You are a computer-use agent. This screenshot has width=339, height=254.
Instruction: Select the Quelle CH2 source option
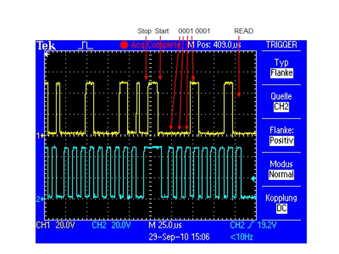281,102
